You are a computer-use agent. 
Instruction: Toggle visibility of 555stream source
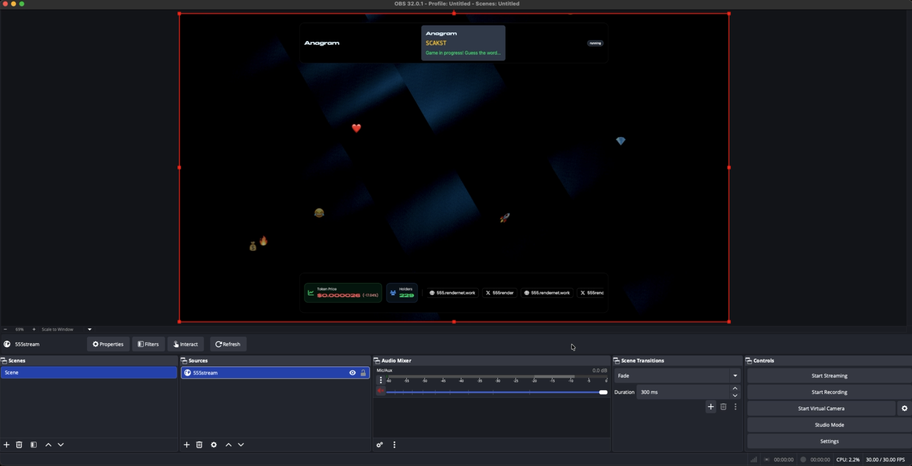352,373
